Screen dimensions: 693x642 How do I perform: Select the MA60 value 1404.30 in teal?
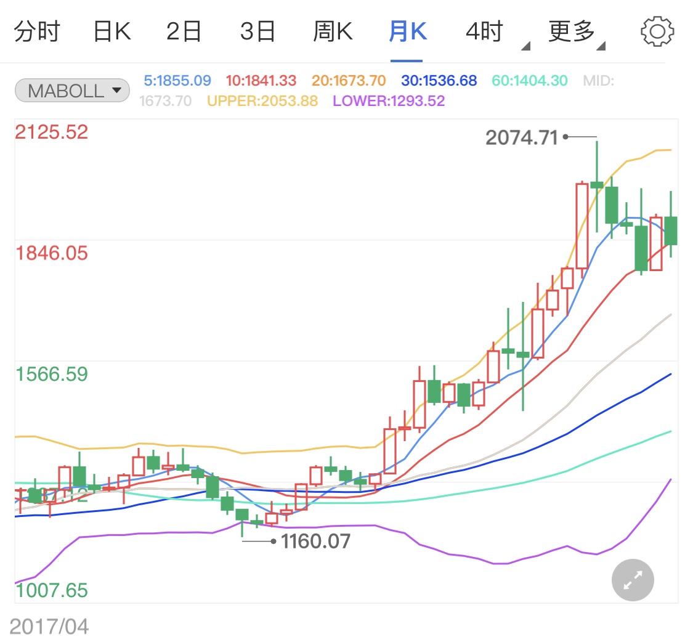(529, 80)
